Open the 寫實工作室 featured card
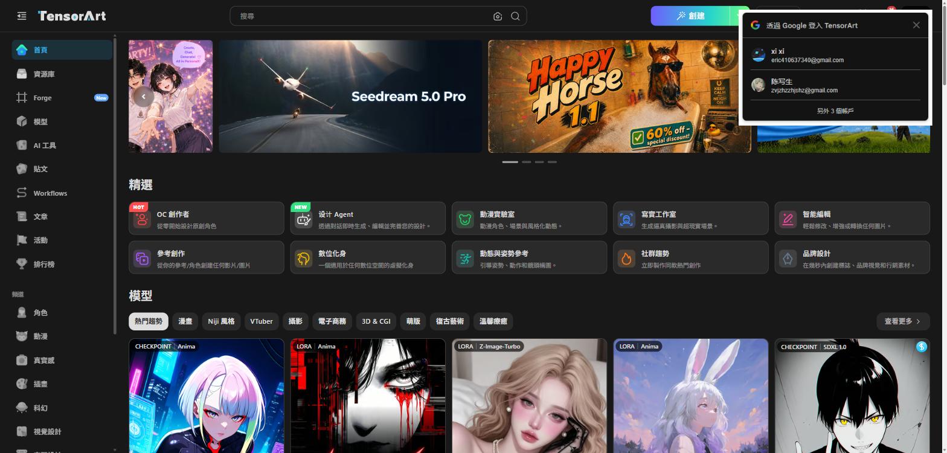The image size is (947, 453). point(691,219)
